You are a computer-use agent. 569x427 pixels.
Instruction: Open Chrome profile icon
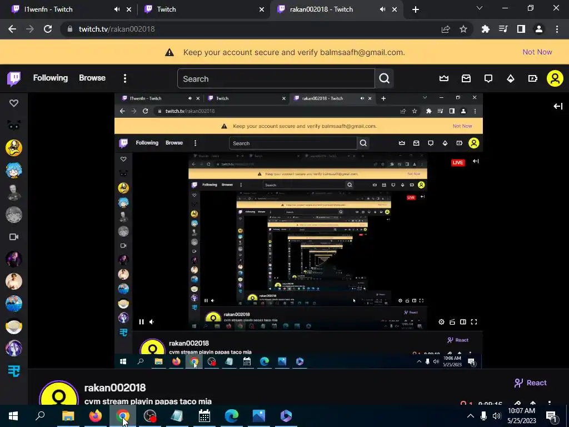point(539,29)
